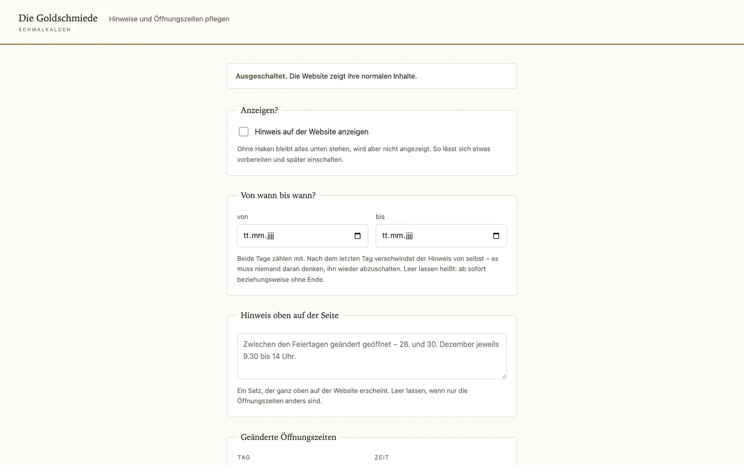Open calendar picker in the 'von' date field
744x465 pixels.
[x=358, y=236]
